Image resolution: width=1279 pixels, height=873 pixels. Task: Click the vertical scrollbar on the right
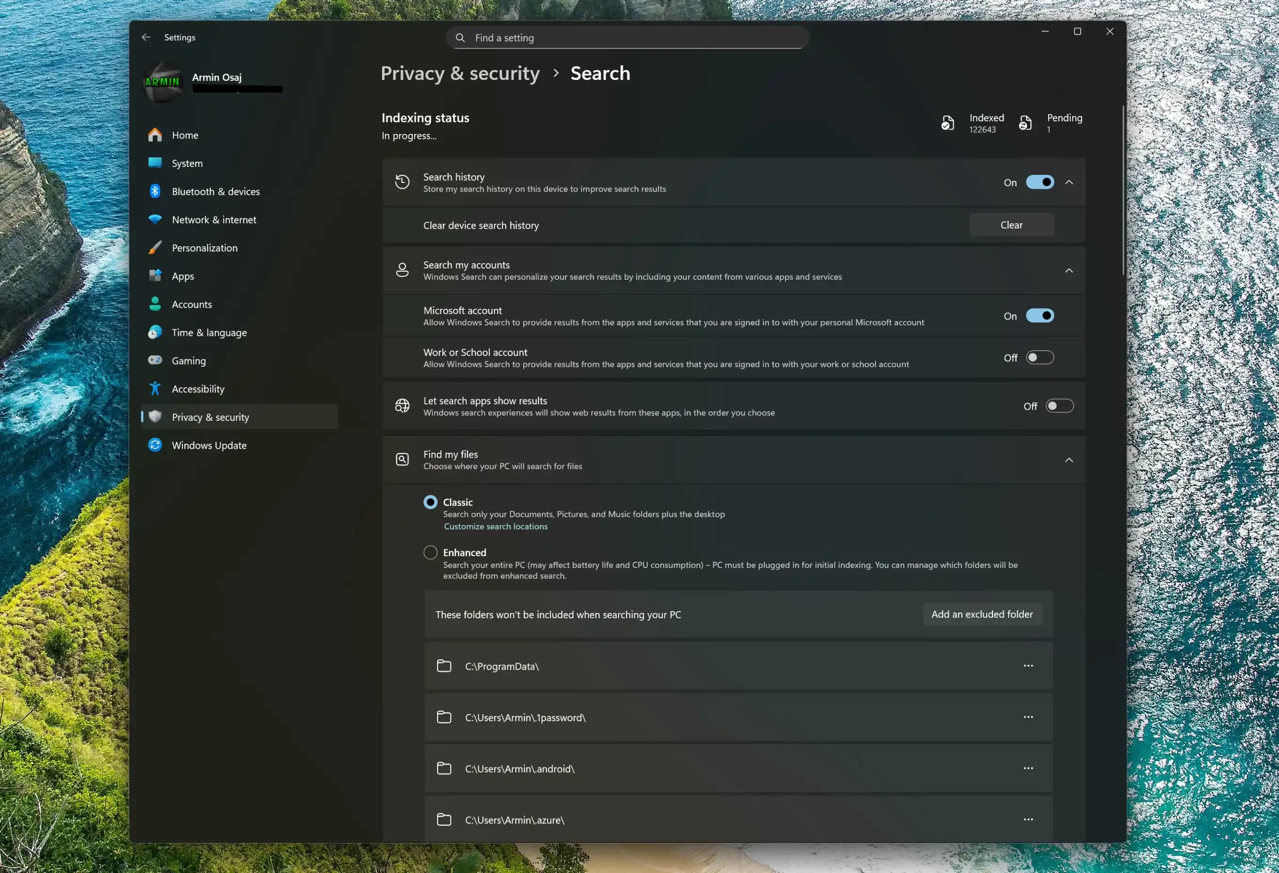(1123, 190)
